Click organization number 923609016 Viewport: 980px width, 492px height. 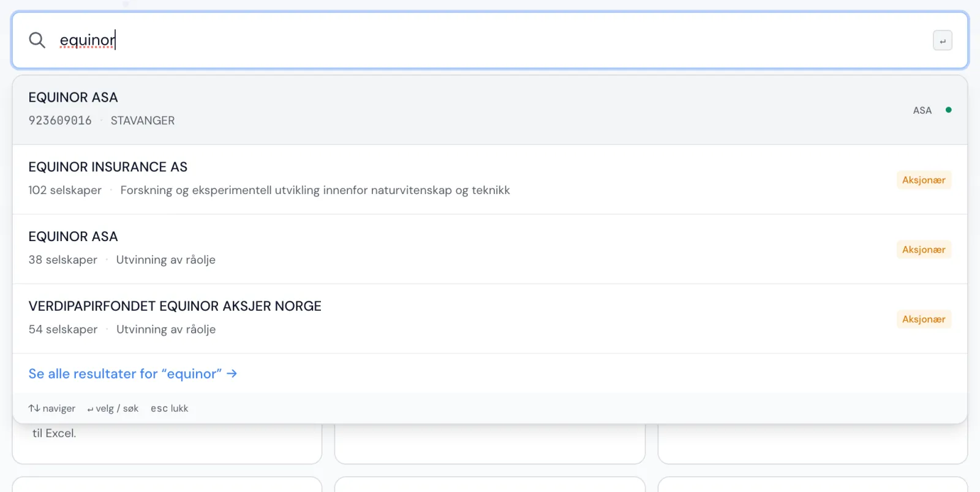pos(60,121)
